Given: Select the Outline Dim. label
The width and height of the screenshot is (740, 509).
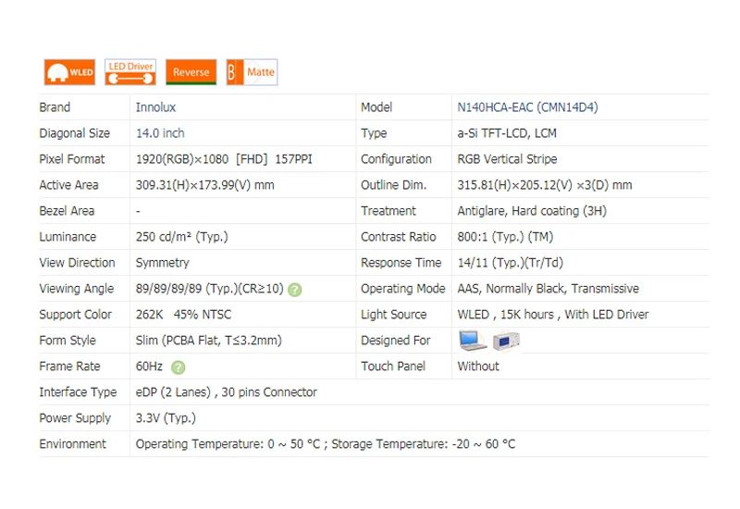Looking at the screenshot, I should click(394, 185).
